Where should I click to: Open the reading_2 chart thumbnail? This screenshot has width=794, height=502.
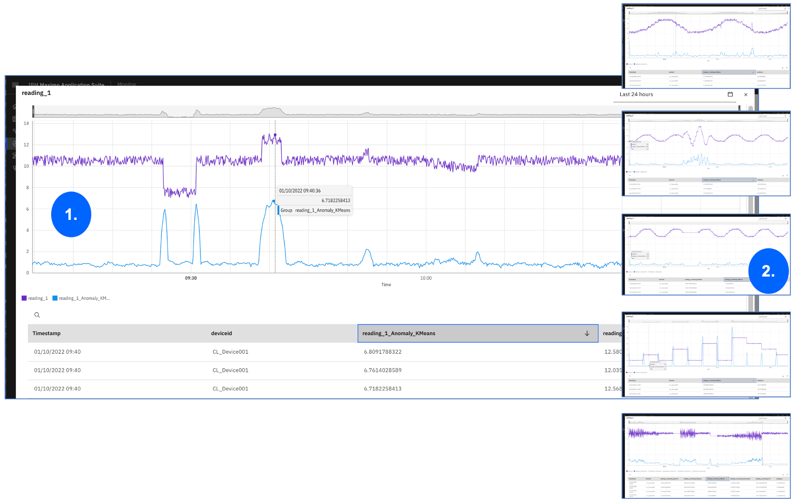706,46
